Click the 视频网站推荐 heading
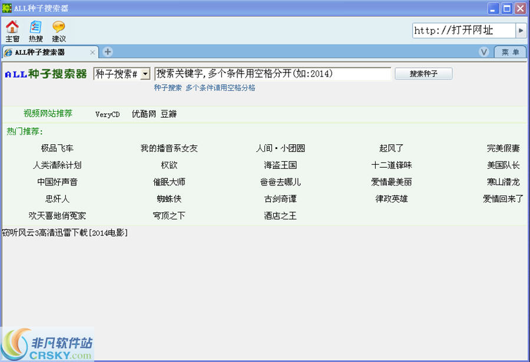Screen dimensions: 530x362 click(48, 113)
